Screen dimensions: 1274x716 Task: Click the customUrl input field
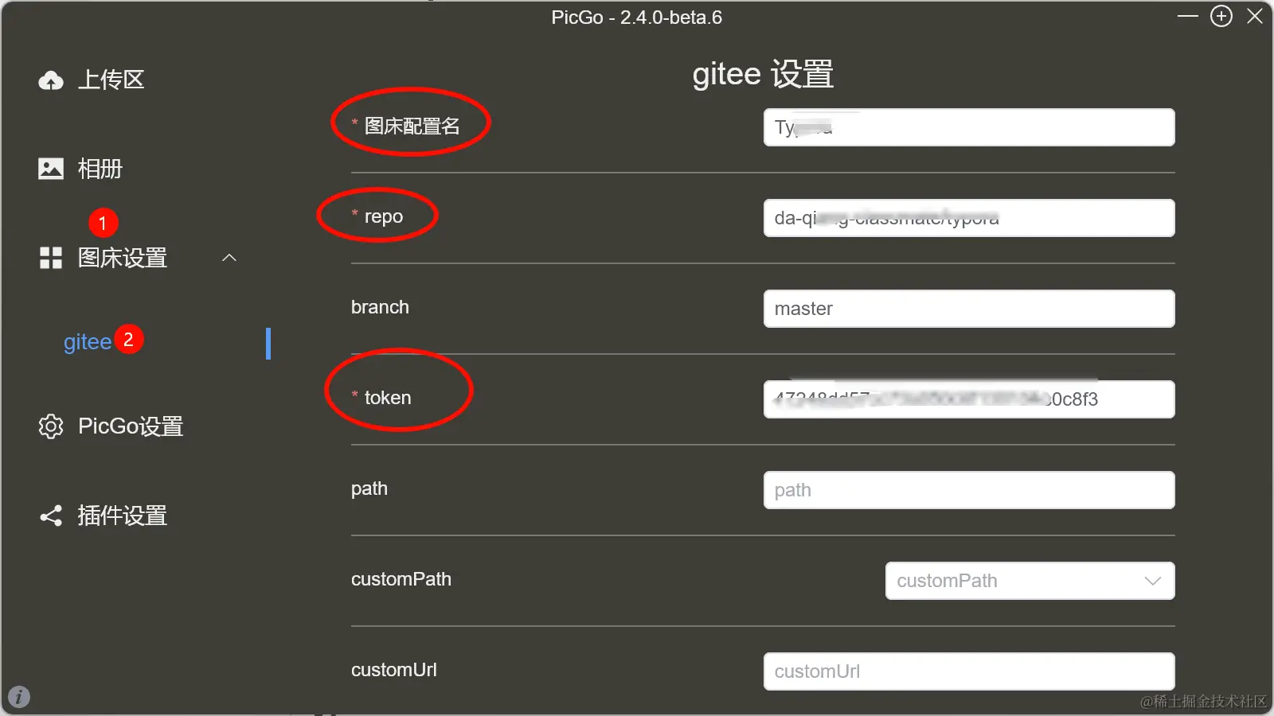969,671
